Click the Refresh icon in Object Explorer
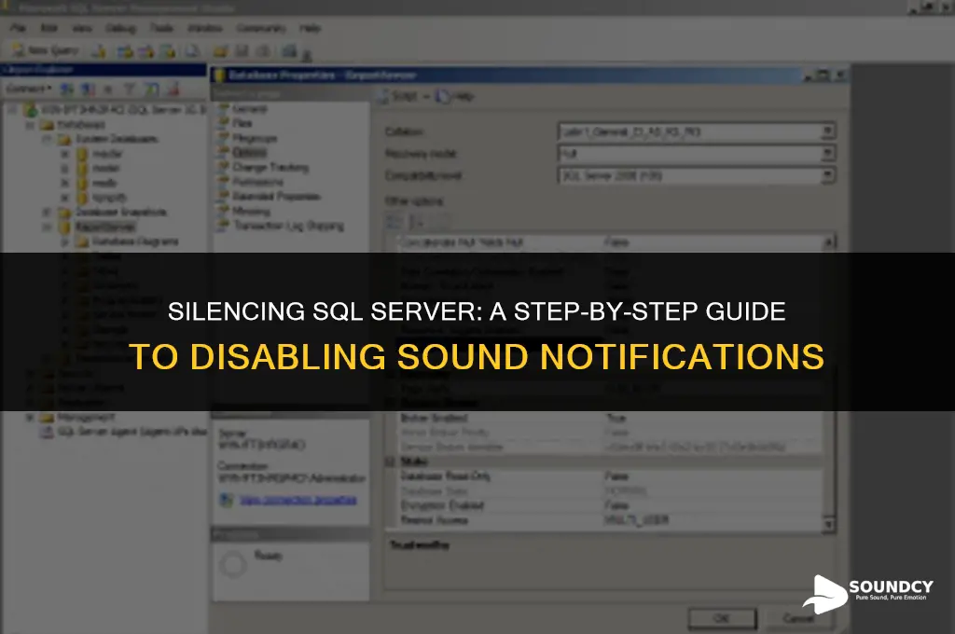 click(x=152, y=90)
